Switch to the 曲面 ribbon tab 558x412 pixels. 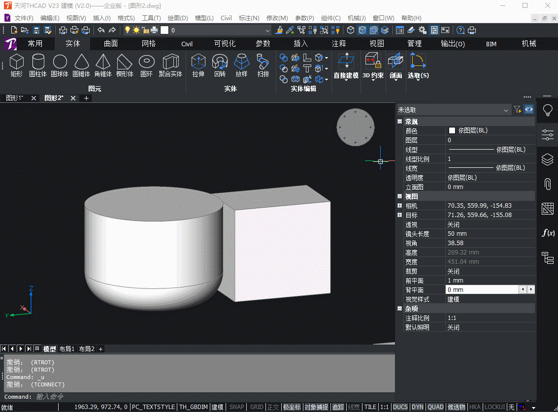(111, 44)
